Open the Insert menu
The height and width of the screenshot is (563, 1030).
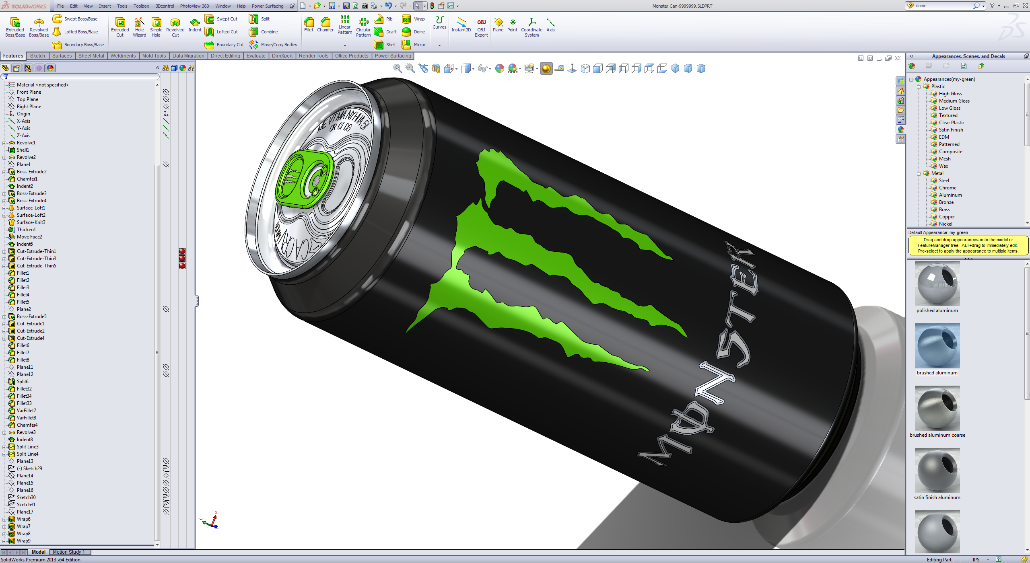pos(105,6)
